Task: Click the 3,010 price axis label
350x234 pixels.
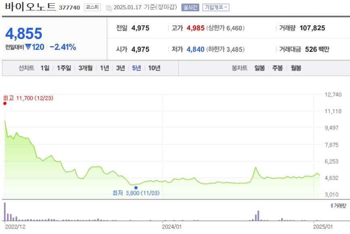Action: click(331, 195)
